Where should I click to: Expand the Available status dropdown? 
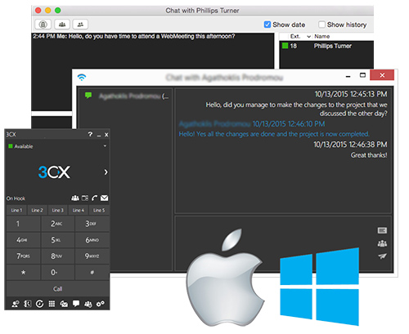point(105,146)
